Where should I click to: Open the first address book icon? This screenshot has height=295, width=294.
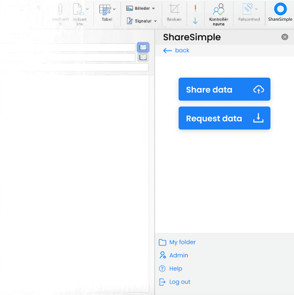pos(143,47)
